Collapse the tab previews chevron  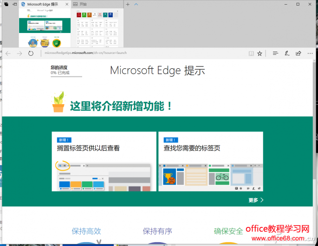point(136,4)
